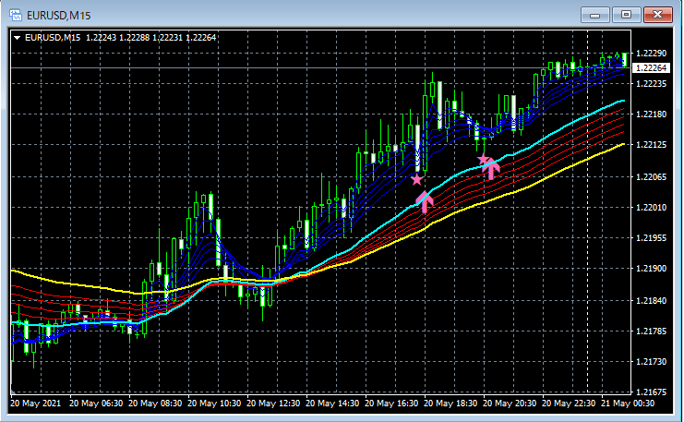Click the time axis label 20 May 20:30

coord(510,404)
